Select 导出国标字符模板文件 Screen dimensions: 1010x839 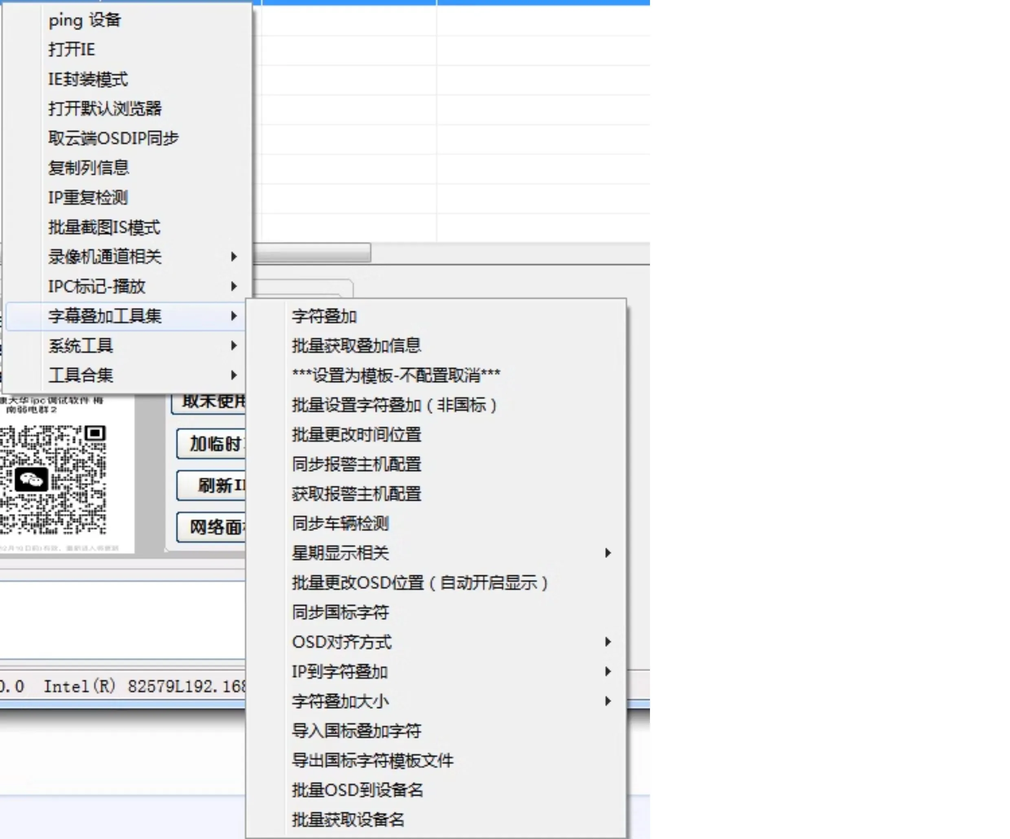374,760
